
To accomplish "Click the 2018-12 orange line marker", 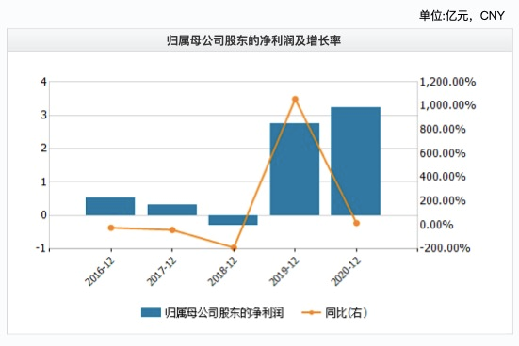I will tap(234, 247).
